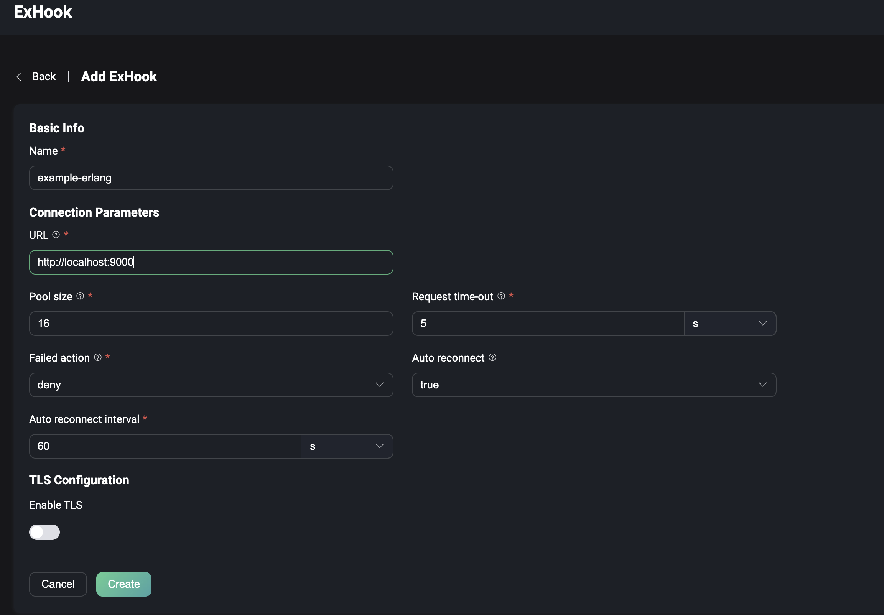884x615 pixels.
Task: Click the URL help question icon
Action: coord(56,235)
